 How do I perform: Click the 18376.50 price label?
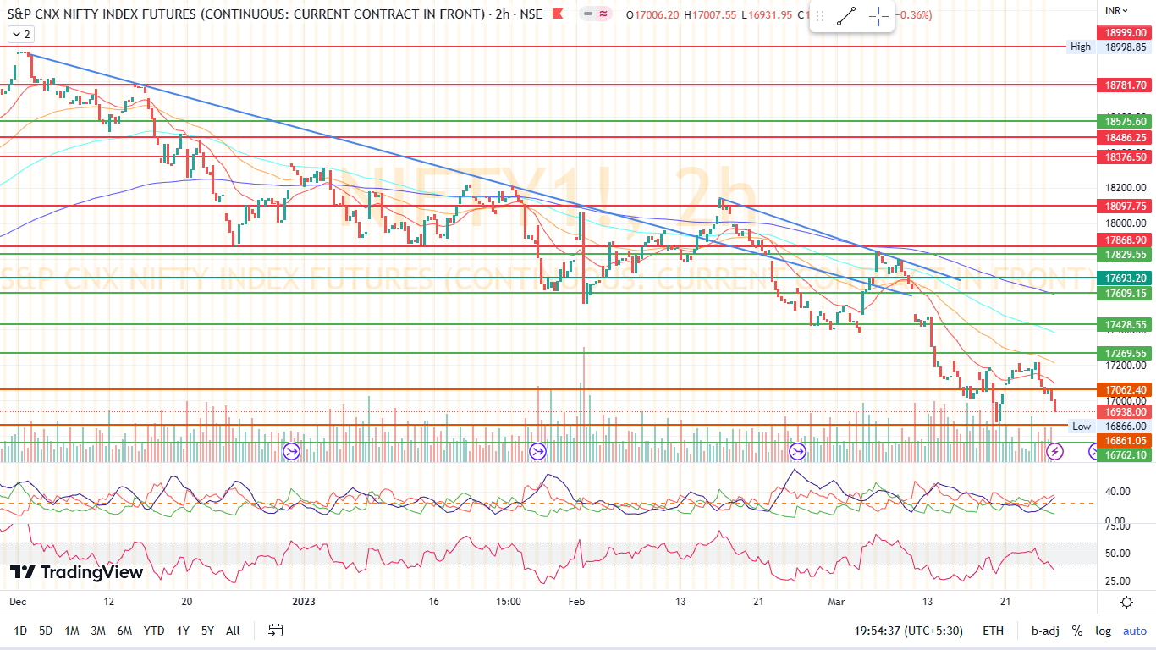pyautogui.click(x=1126, y=157)
